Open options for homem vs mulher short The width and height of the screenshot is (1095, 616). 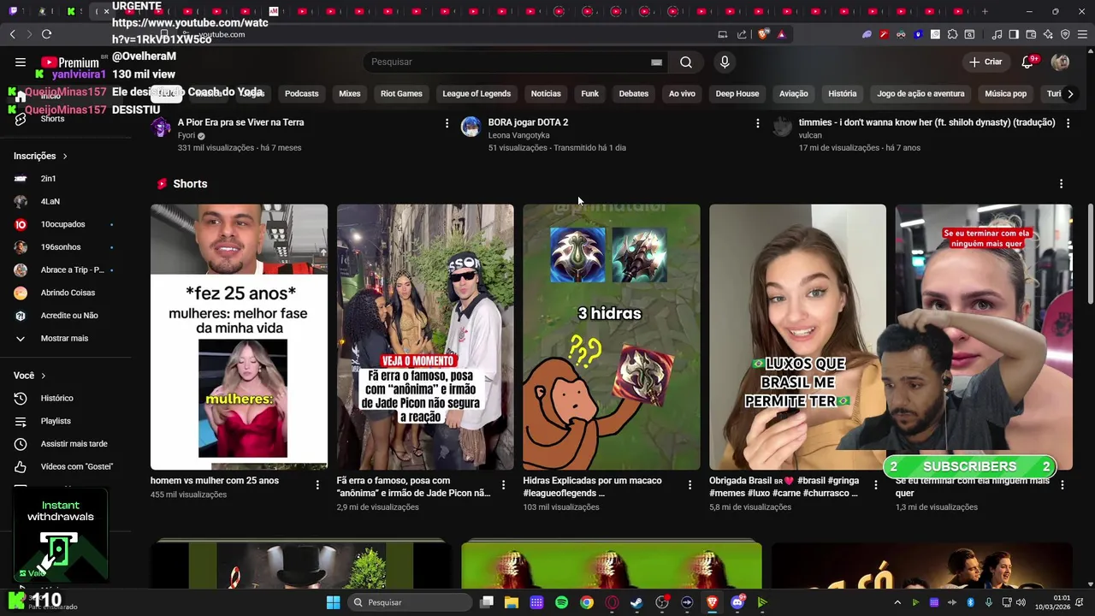[x=317, y=485]
